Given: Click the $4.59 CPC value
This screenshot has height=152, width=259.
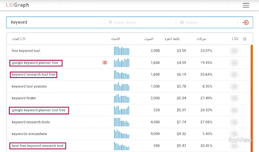Looking at the screenshot, I should tap(181, 63).
